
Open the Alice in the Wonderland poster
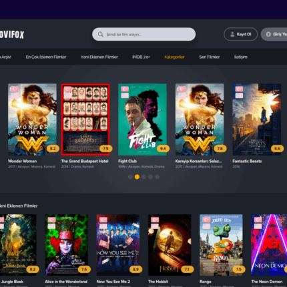[x=66, y=245]
